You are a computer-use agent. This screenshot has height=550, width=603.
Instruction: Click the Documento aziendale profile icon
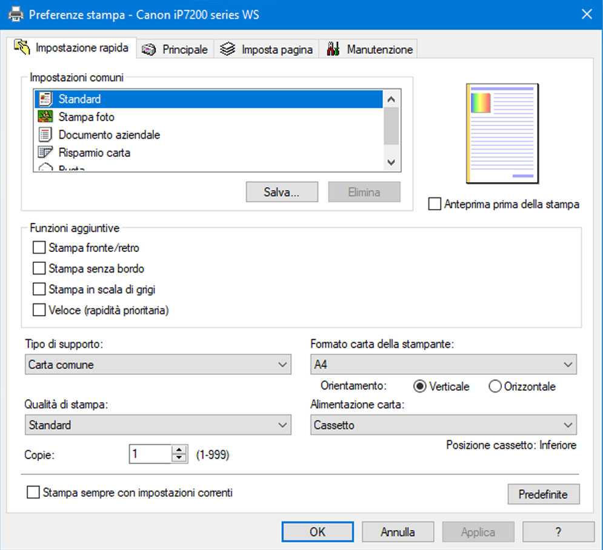pyautogui.click(x=45, y=134)
